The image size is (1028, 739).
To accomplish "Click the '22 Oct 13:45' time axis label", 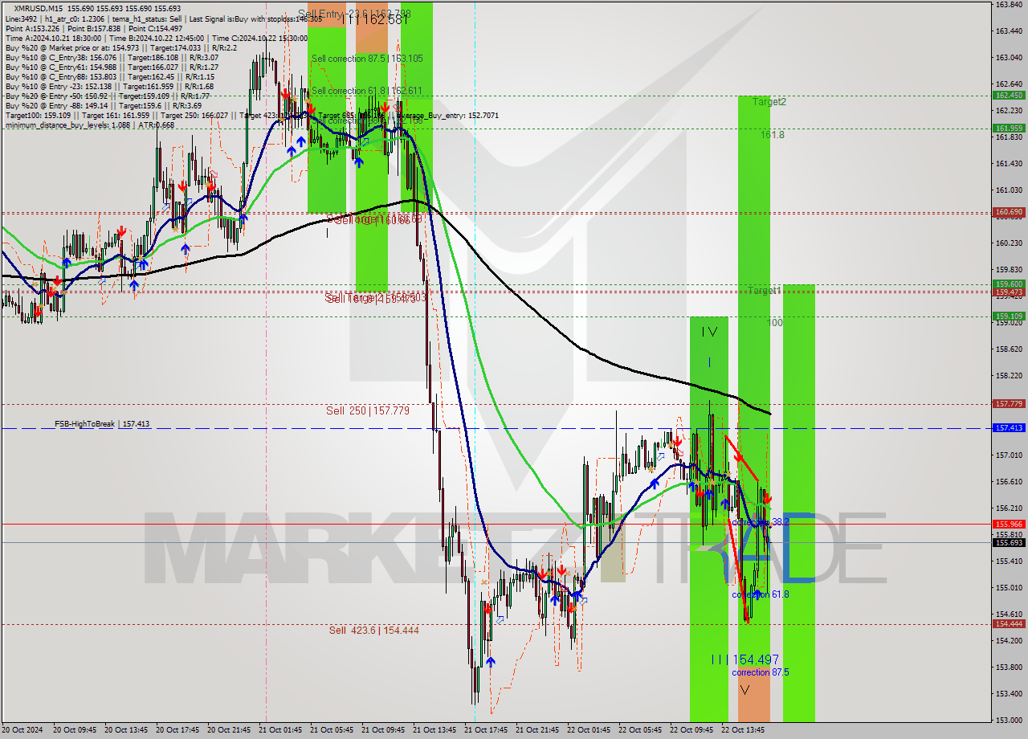I will pyautogui.click(x=743, y=730).
